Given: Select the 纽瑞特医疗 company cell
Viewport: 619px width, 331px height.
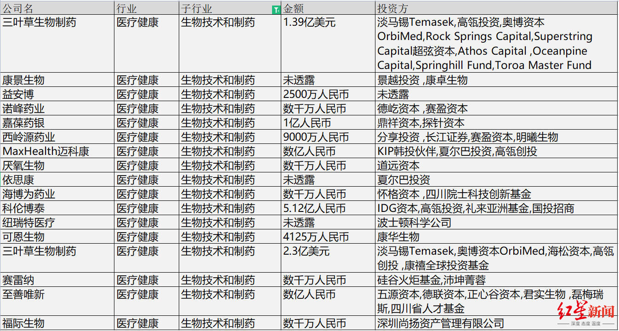Looking at the screenshot, I should tap(57, 223).
